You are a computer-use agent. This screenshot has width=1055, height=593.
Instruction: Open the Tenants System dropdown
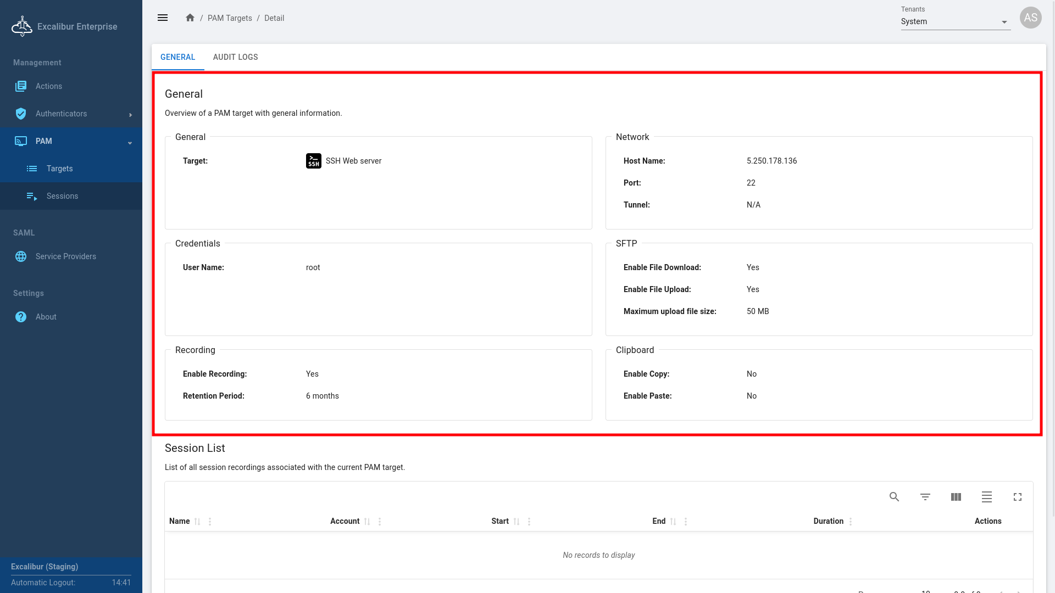click(955, 22)
